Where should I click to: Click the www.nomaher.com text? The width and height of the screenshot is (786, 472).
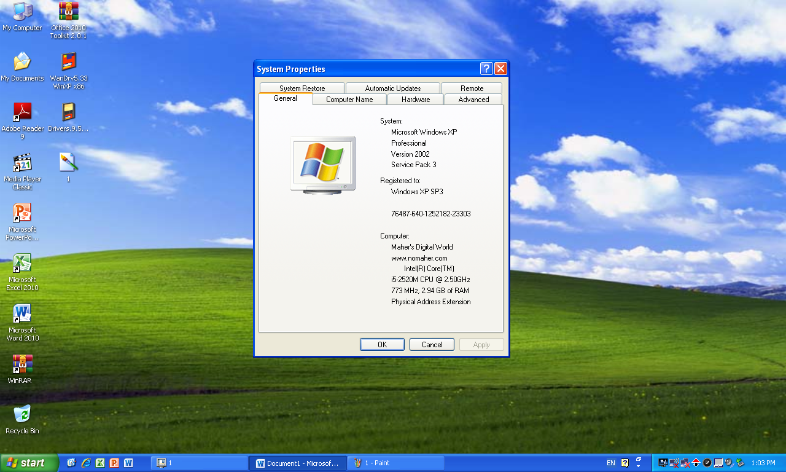(419, 258)
